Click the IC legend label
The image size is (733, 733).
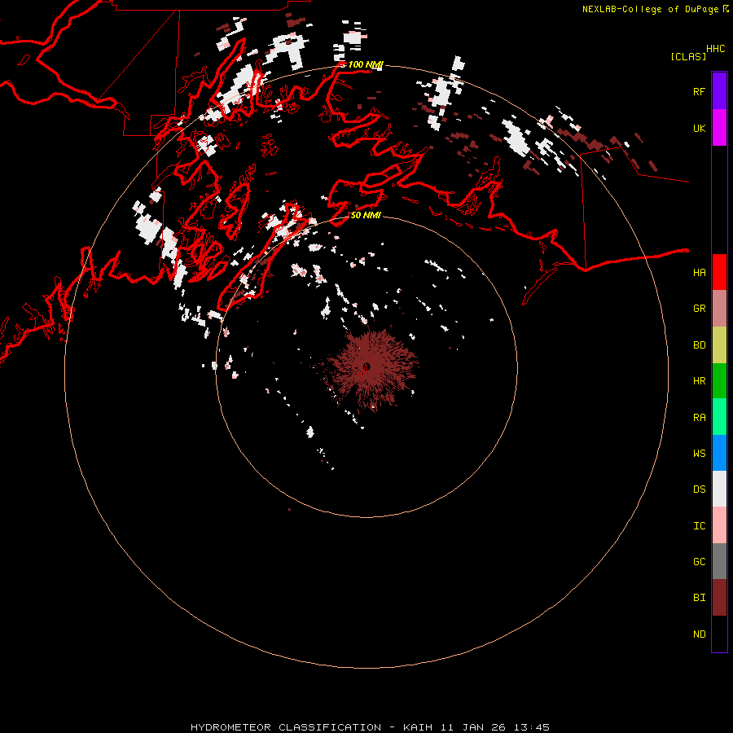[x=699, y=526]
